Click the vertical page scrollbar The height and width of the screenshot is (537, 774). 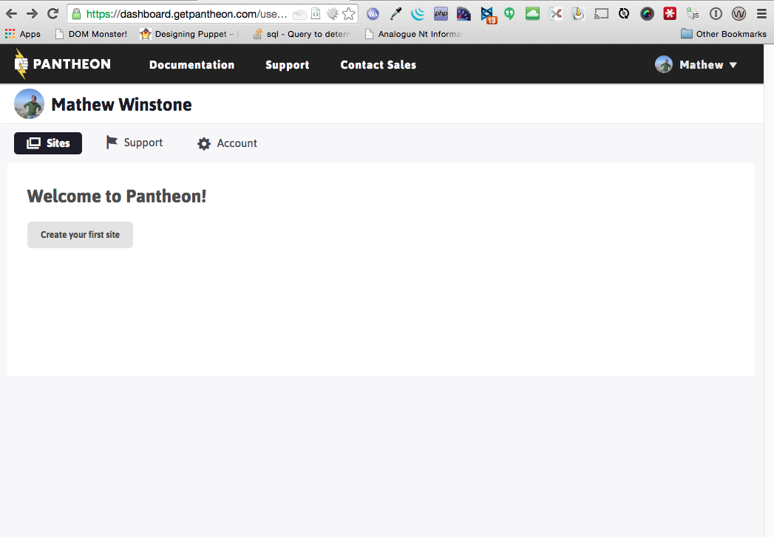769,290
